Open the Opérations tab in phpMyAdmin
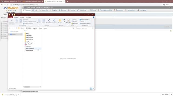 (x=82, y=10)
